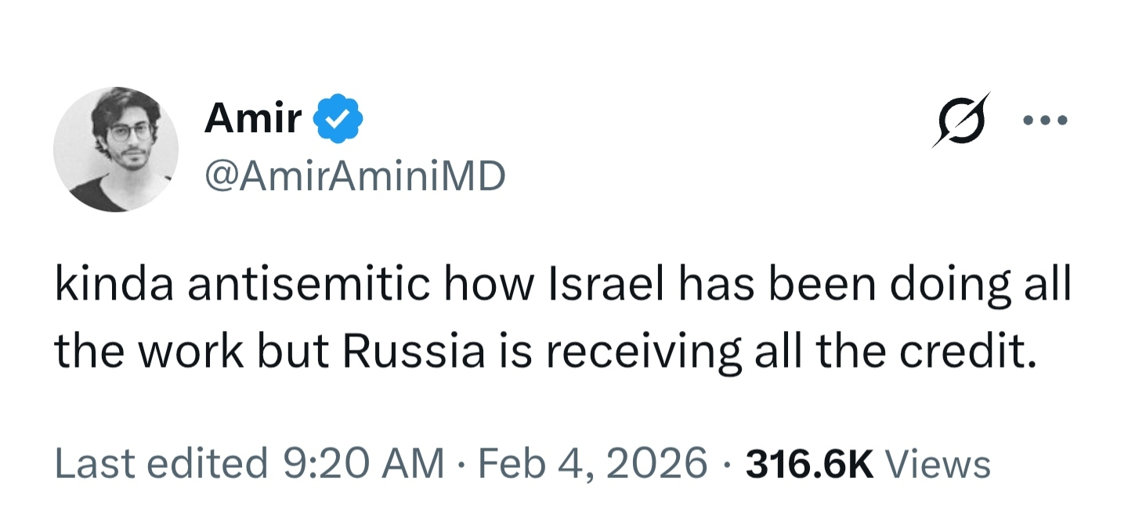Open the three-dot more options menu
Screen dimensions: 1128x532
[1045, 121]
